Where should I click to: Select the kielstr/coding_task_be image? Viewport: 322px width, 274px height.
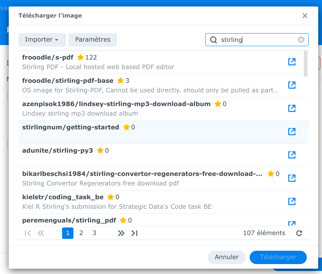(x=163, y=202)
